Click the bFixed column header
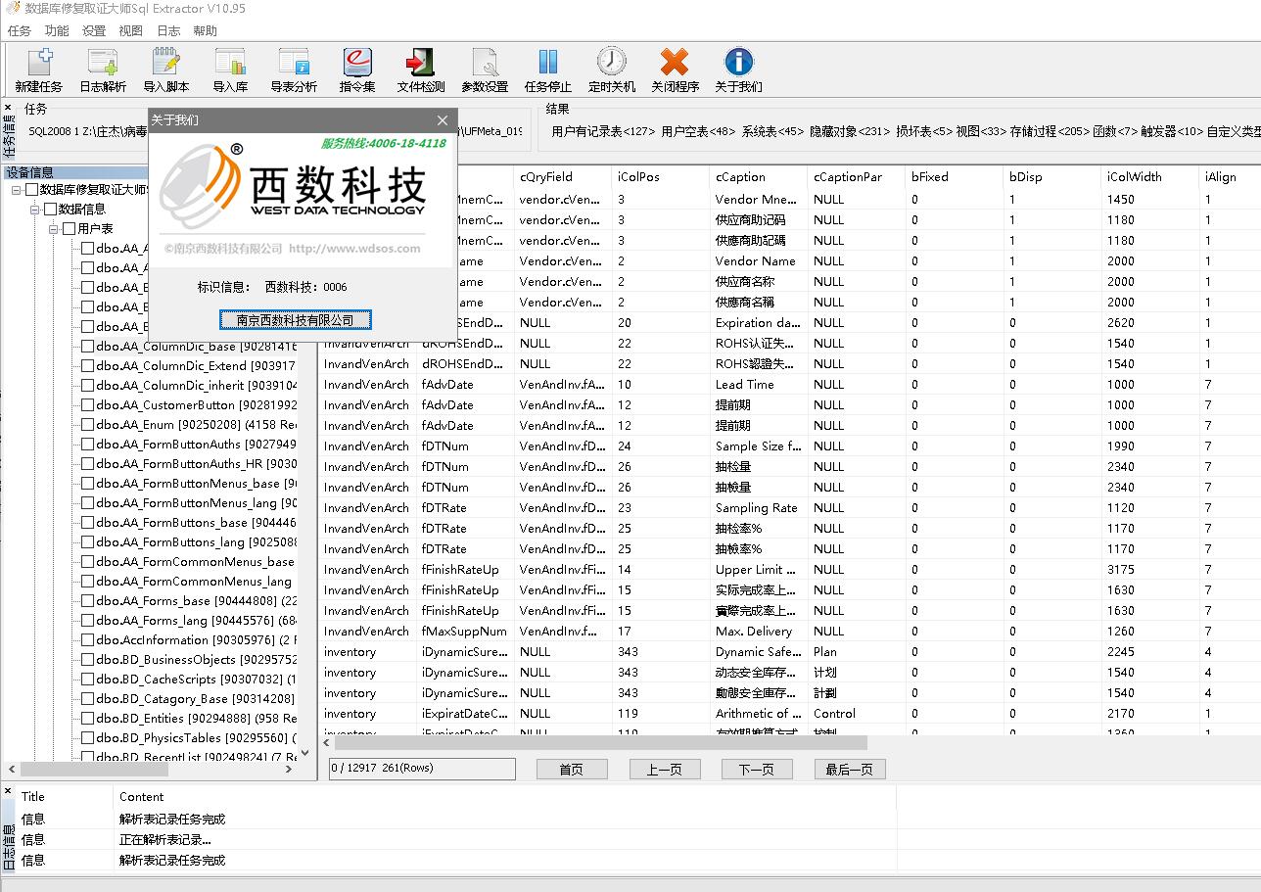Screen dimensions: 1261x892 [x=954, y=177]
